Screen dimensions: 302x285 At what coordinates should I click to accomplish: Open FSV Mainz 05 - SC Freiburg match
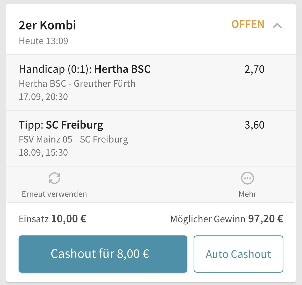[x=73, y=139]
